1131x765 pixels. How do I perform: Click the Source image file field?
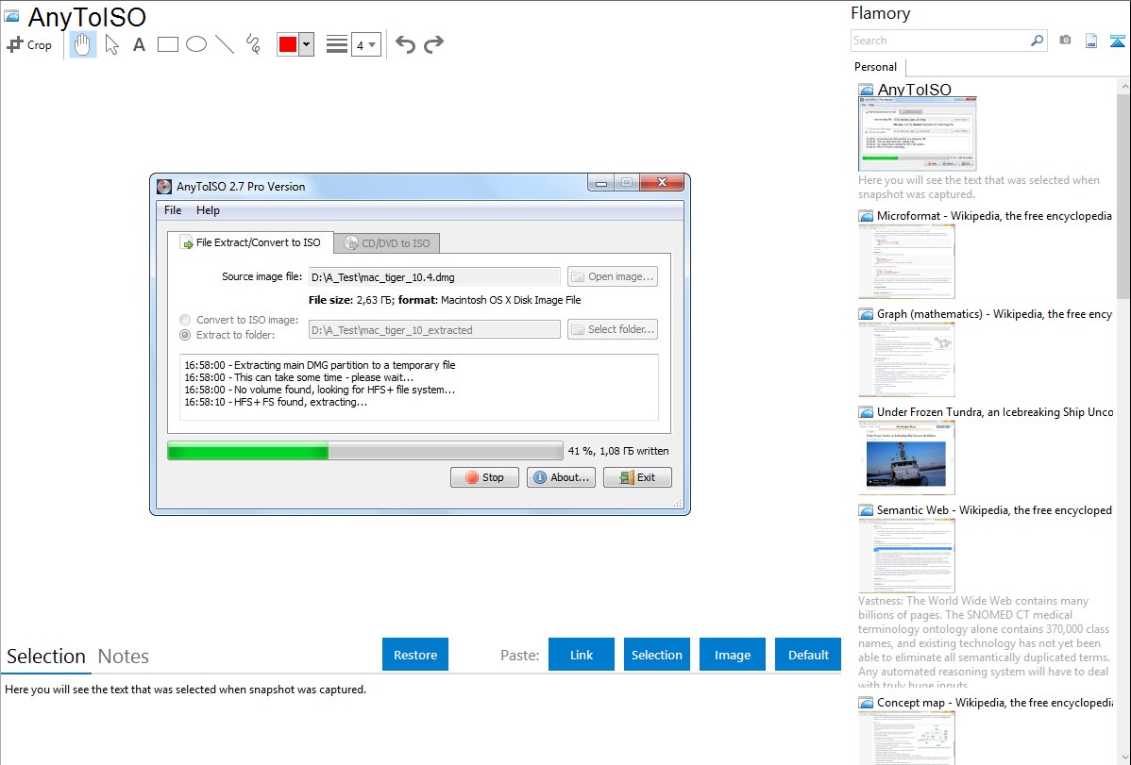[x=434, y=277]
